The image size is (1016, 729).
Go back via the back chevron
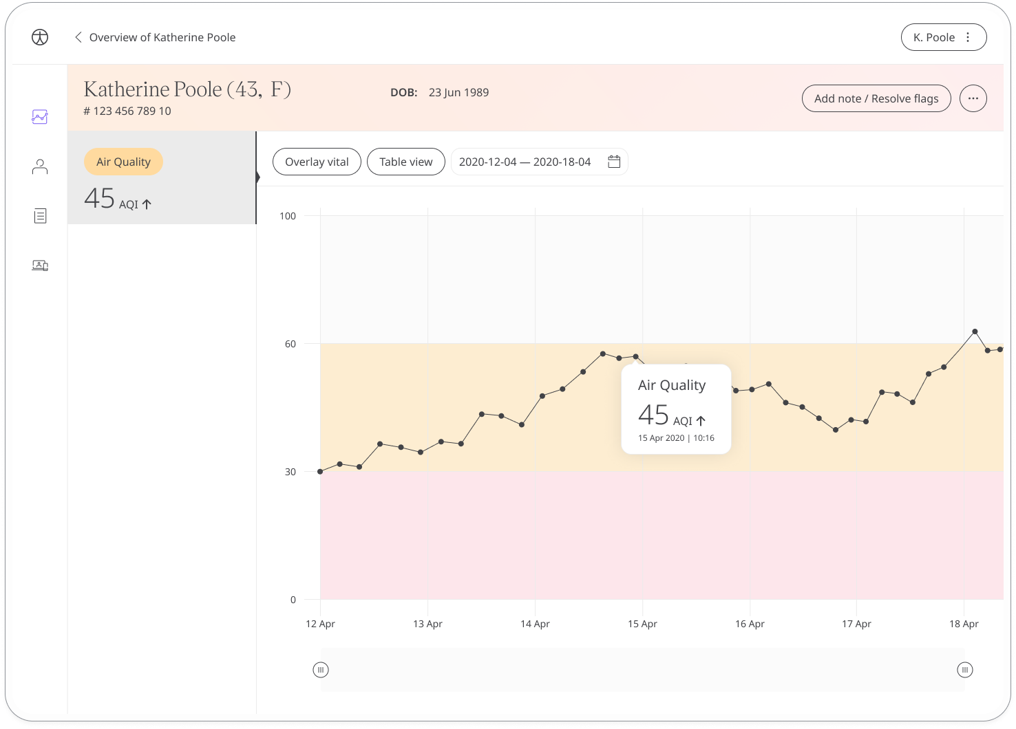78,37
